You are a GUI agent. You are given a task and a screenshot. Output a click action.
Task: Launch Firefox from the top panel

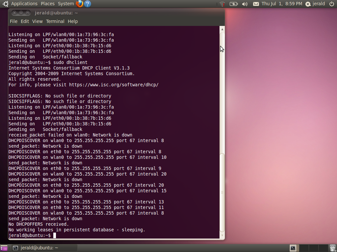click(80, 4)
